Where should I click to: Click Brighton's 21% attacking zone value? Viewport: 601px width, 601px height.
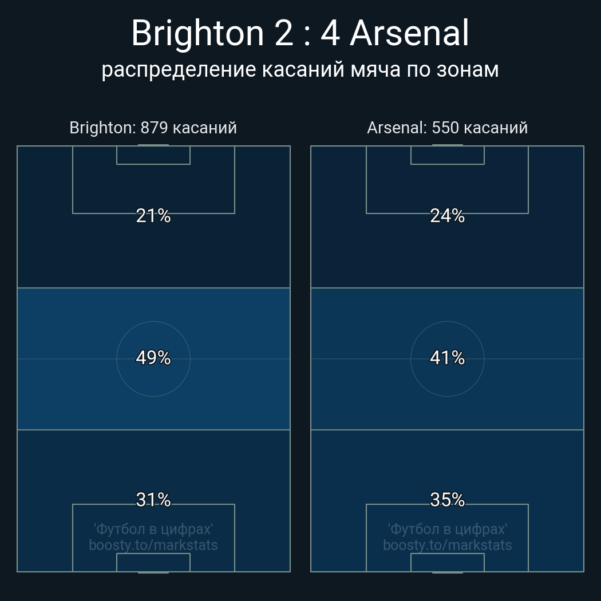click(x=153, y=216)
